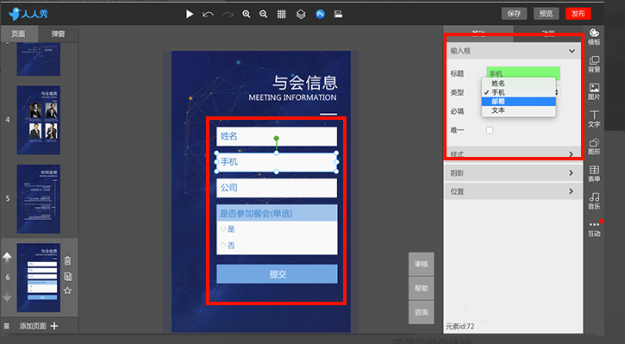The image size is (625, 344).
Task: Move page 6 down with arrow
Action: tap(7, 297)
